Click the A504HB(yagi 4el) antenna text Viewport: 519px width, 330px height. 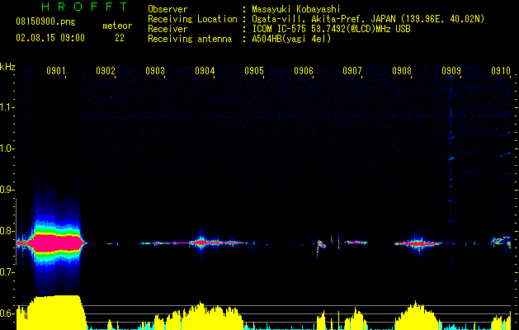(291, 39)
